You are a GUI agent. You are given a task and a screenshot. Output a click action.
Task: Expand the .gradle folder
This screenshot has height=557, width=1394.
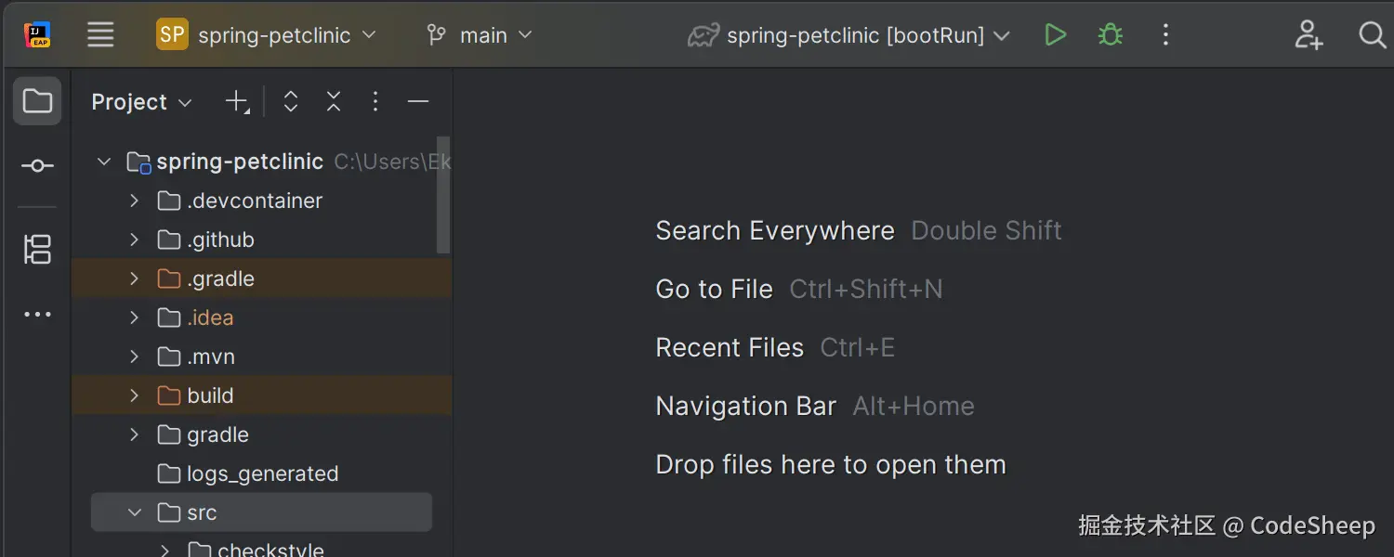(x=135, y=278)
